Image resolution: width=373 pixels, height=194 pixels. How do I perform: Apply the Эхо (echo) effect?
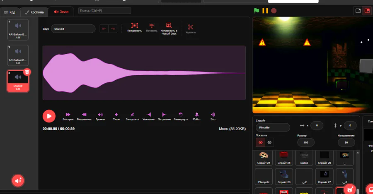213,116
